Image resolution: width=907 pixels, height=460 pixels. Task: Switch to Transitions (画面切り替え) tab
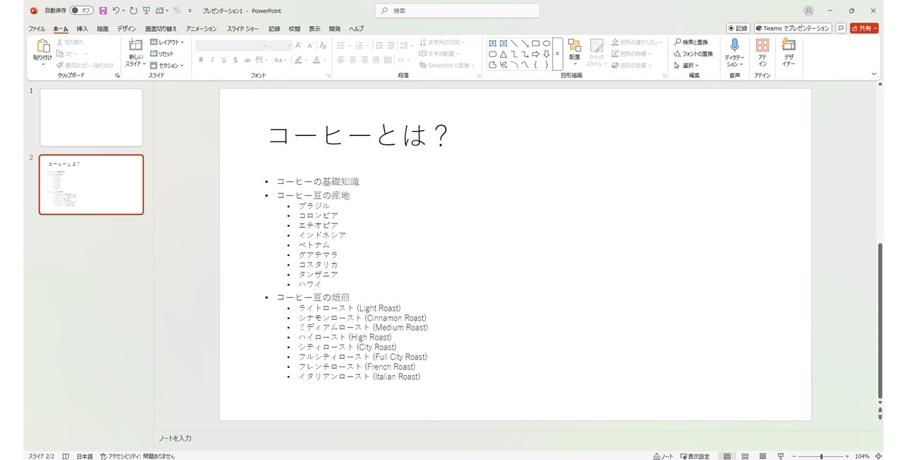coord(161,29)
